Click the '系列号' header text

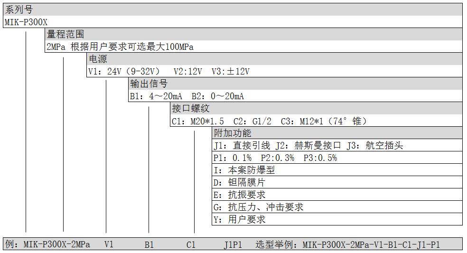[19, 10]
